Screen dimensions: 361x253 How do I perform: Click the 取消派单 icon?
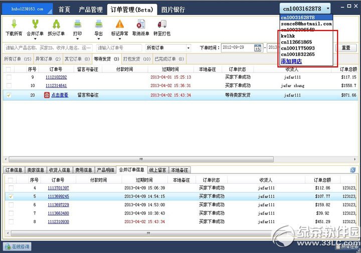pyautogui.click(x=141, y=24)
